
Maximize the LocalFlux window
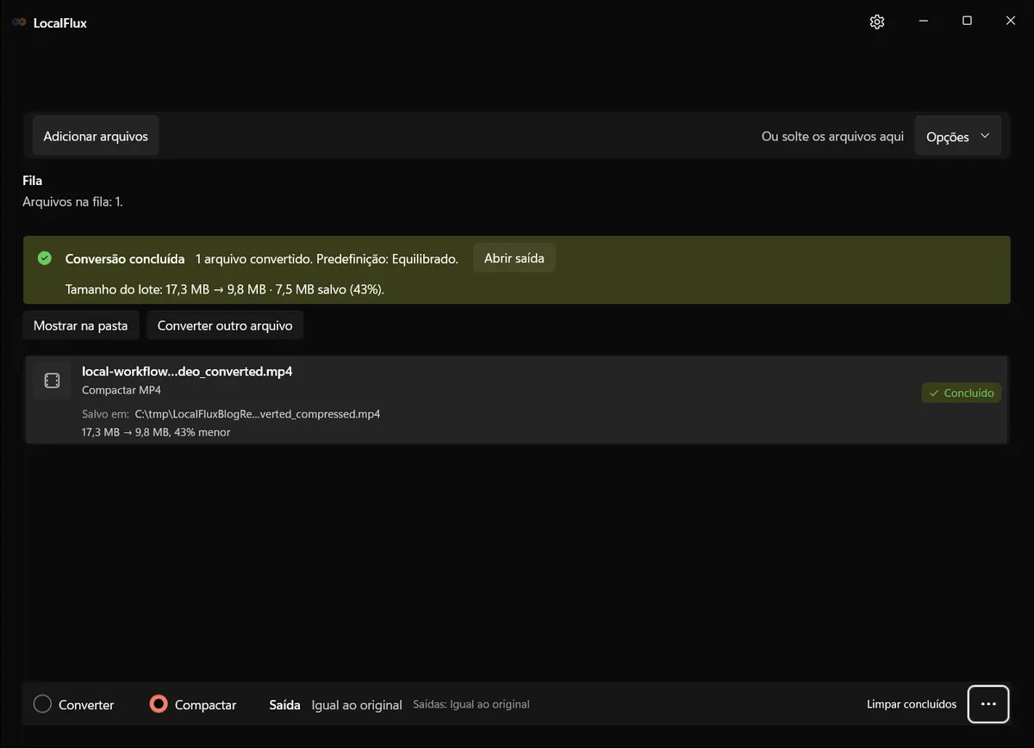pos(967,22)
